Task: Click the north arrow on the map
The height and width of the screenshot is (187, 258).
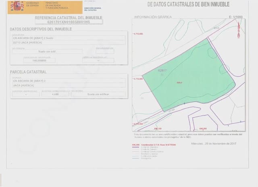Action: [239, 30]
